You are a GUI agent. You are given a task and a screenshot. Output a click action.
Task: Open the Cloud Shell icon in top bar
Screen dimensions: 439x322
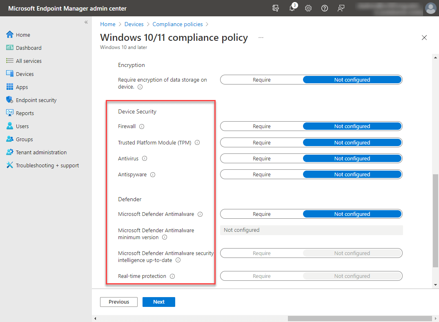[276, 8]
